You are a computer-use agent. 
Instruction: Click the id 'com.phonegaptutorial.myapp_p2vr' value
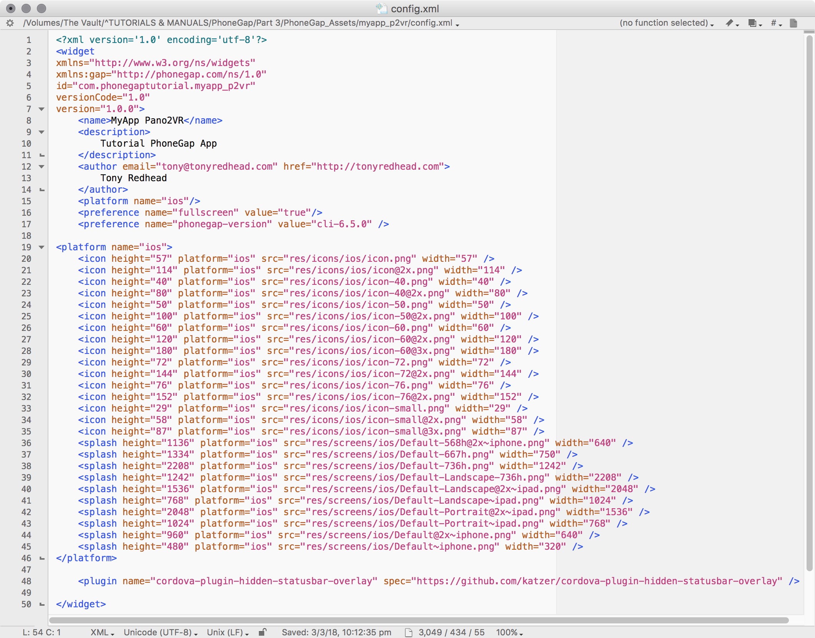point(164,86)
